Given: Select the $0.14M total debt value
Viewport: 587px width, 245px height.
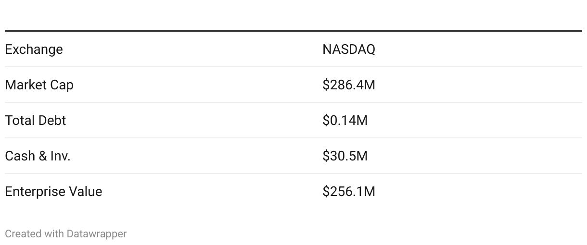Looking at the screenshot, I should point(345,121).
